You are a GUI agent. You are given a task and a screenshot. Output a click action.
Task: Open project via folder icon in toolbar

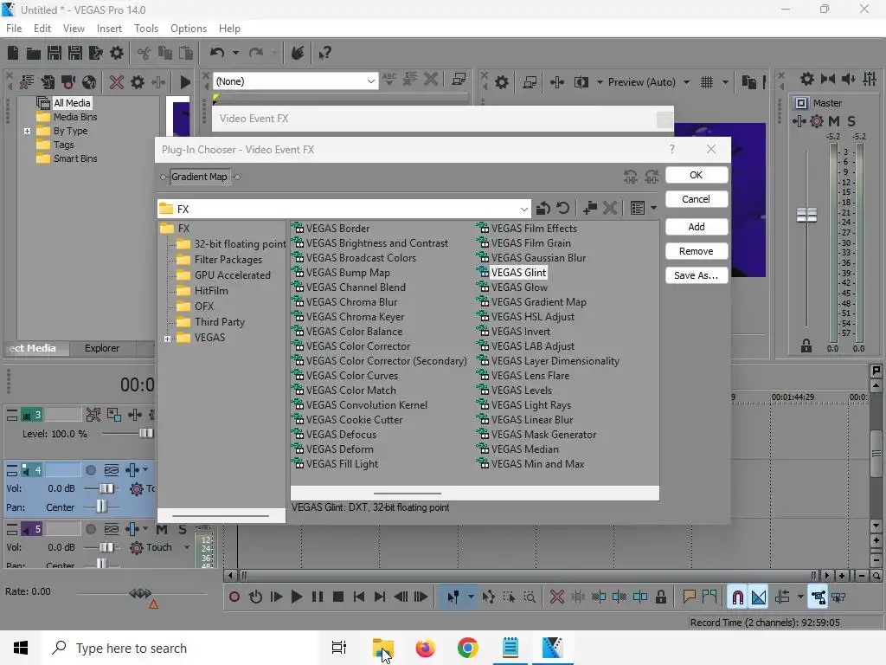[34, 53]
